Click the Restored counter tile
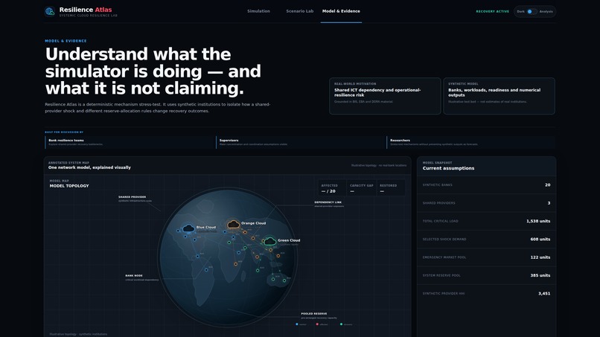The image size is (600, 337). point(391,188)
